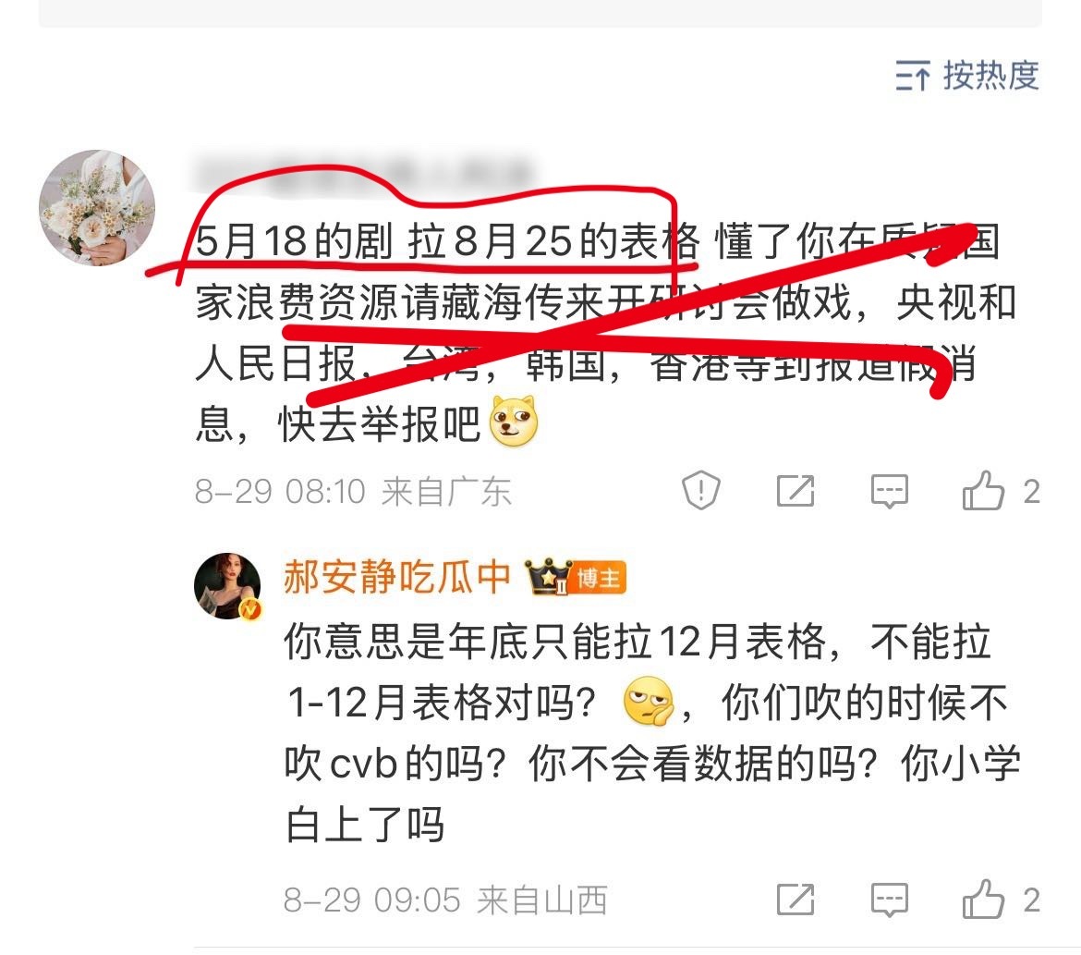Like the blogger's reply with thumbs-up
Image resolution: width=1081 pixels, height=955 pixels.
[x=982, y=900]
